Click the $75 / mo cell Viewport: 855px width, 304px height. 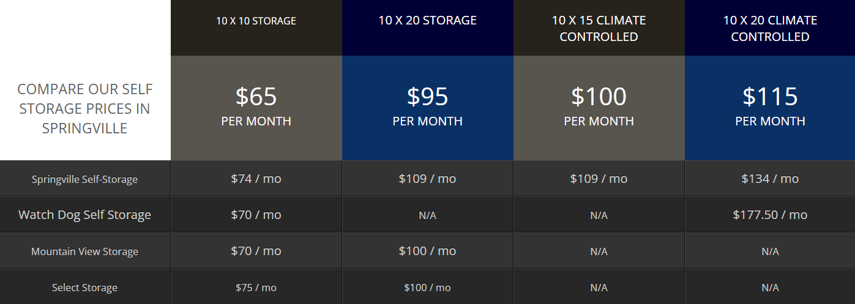(x=256, y=287)
